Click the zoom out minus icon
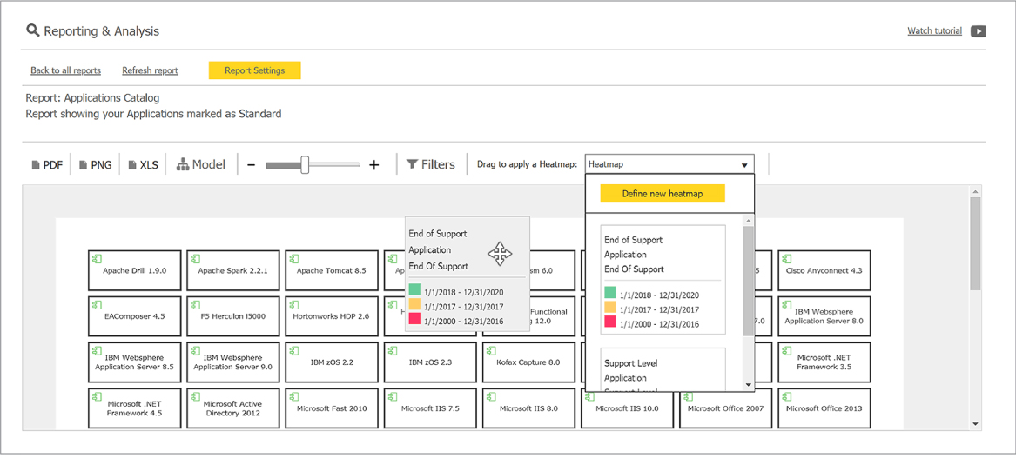 (252, 165)
